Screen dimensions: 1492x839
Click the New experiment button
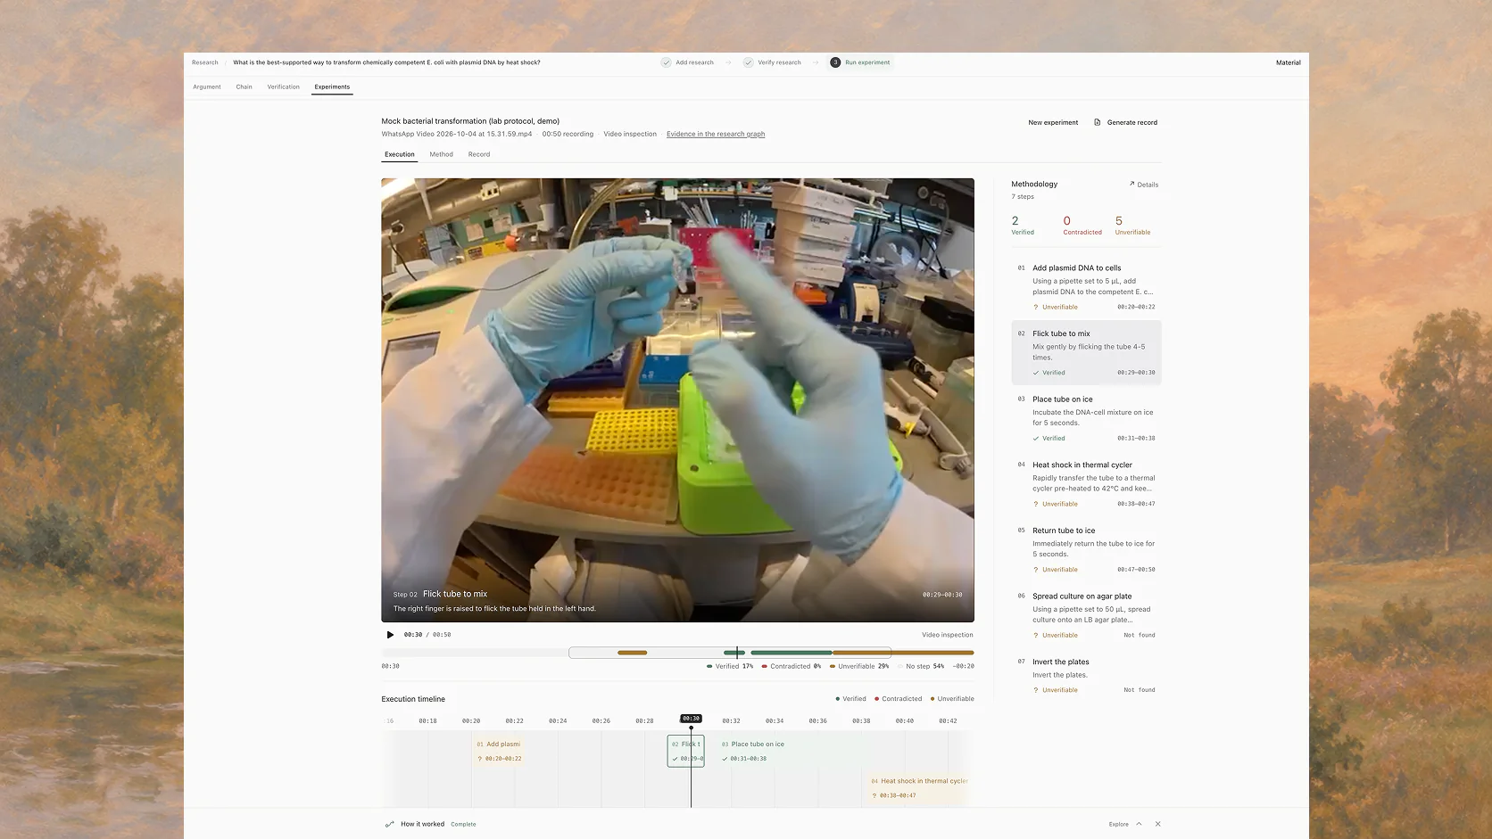(x=1053, y=122)
